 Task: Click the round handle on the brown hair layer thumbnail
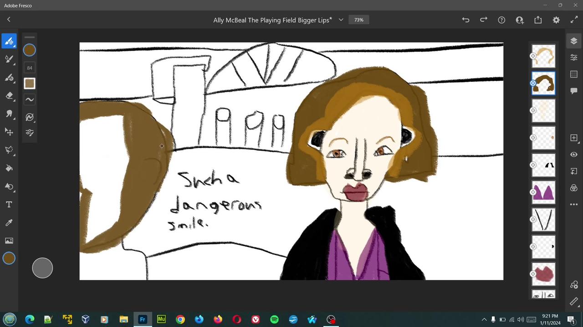coord(533,83)
